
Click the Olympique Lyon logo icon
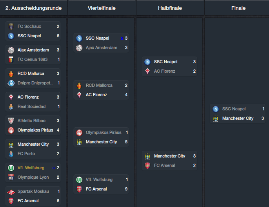click(11, 177)
